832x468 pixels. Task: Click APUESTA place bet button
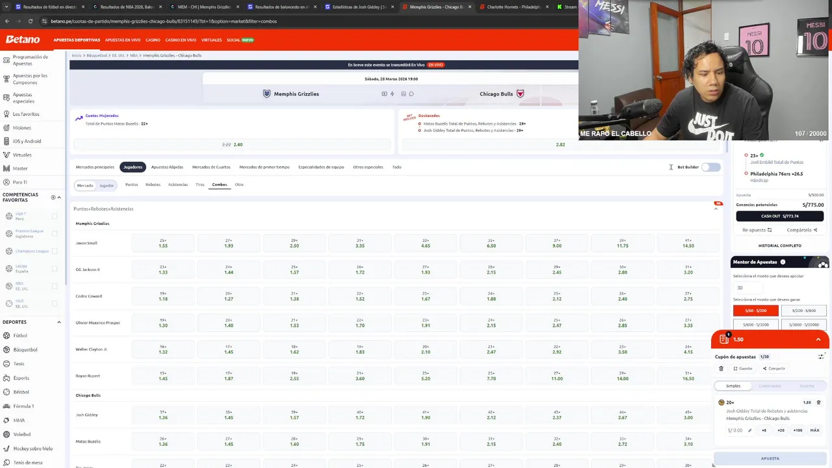(770, 458)
